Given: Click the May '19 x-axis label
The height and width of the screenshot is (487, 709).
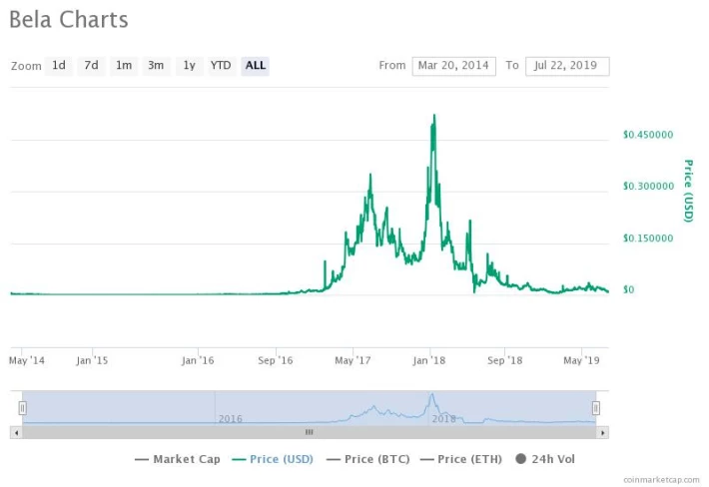Looking at the screenshot, I should [x=581, y=360].
